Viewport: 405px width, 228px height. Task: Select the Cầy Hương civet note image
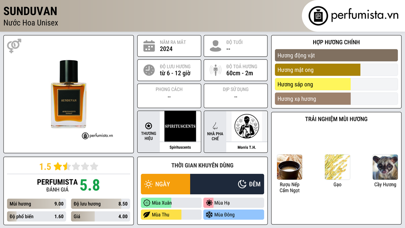tap(385, 167)
